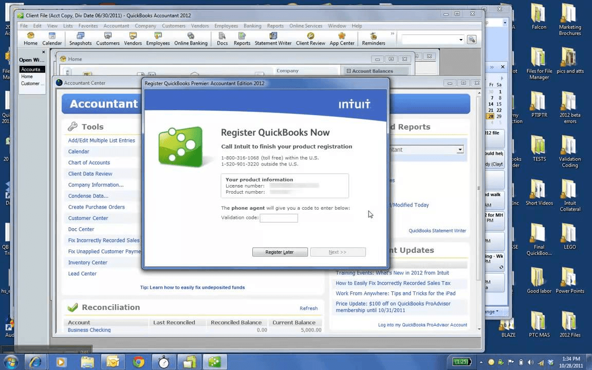Click the toolbar search input box

(430, 39)
